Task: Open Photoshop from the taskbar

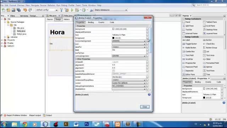Action: [87, 124]
